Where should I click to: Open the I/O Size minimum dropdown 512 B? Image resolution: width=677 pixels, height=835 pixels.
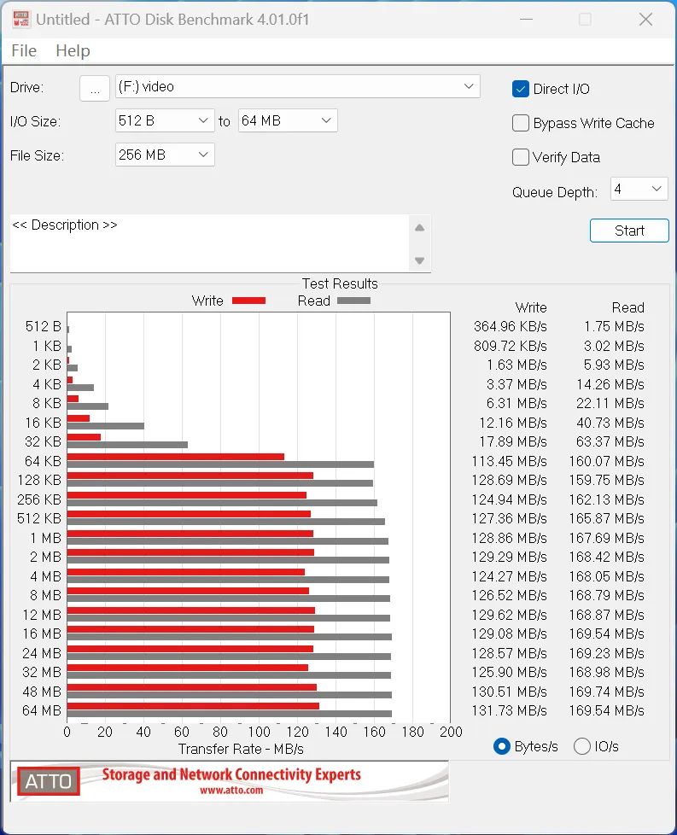165,121
